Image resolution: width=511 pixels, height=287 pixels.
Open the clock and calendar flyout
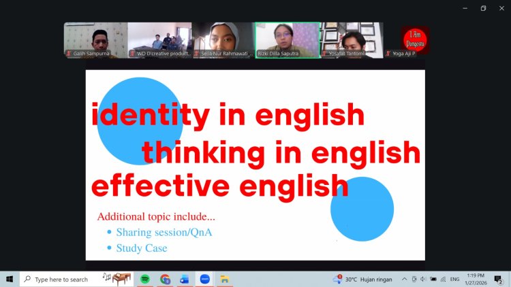click(x=476, y=279)
